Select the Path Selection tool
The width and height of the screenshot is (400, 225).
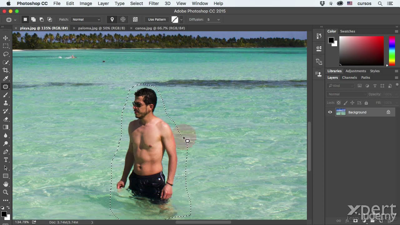click(6, 168)
